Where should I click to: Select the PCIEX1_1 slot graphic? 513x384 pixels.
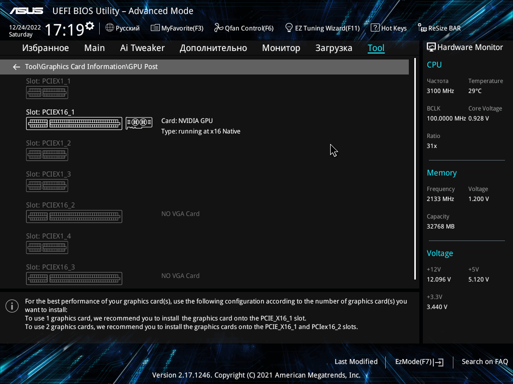coord(47,92)
